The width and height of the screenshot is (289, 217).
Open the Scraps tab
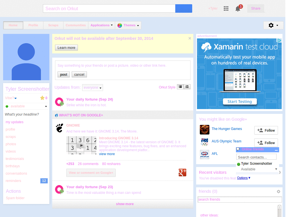(53, 25)
